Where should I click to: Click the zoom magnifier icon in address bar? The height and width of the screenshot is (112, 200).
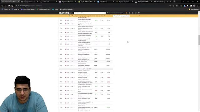point(170,6)
